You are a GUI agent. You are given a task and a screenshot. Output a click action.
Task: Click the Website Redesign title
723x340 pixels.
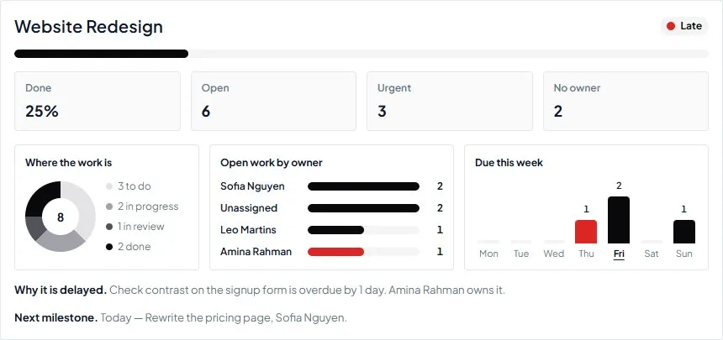88,26
